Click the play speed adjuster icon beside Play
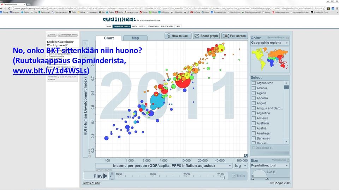This screenshot has width=339, height=190. [112, 176]
